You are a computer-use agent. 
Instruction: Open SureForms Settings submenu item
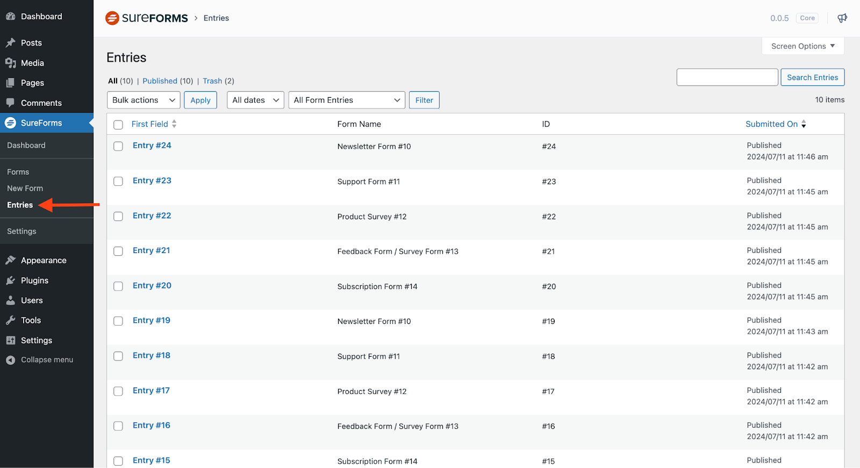21,232
